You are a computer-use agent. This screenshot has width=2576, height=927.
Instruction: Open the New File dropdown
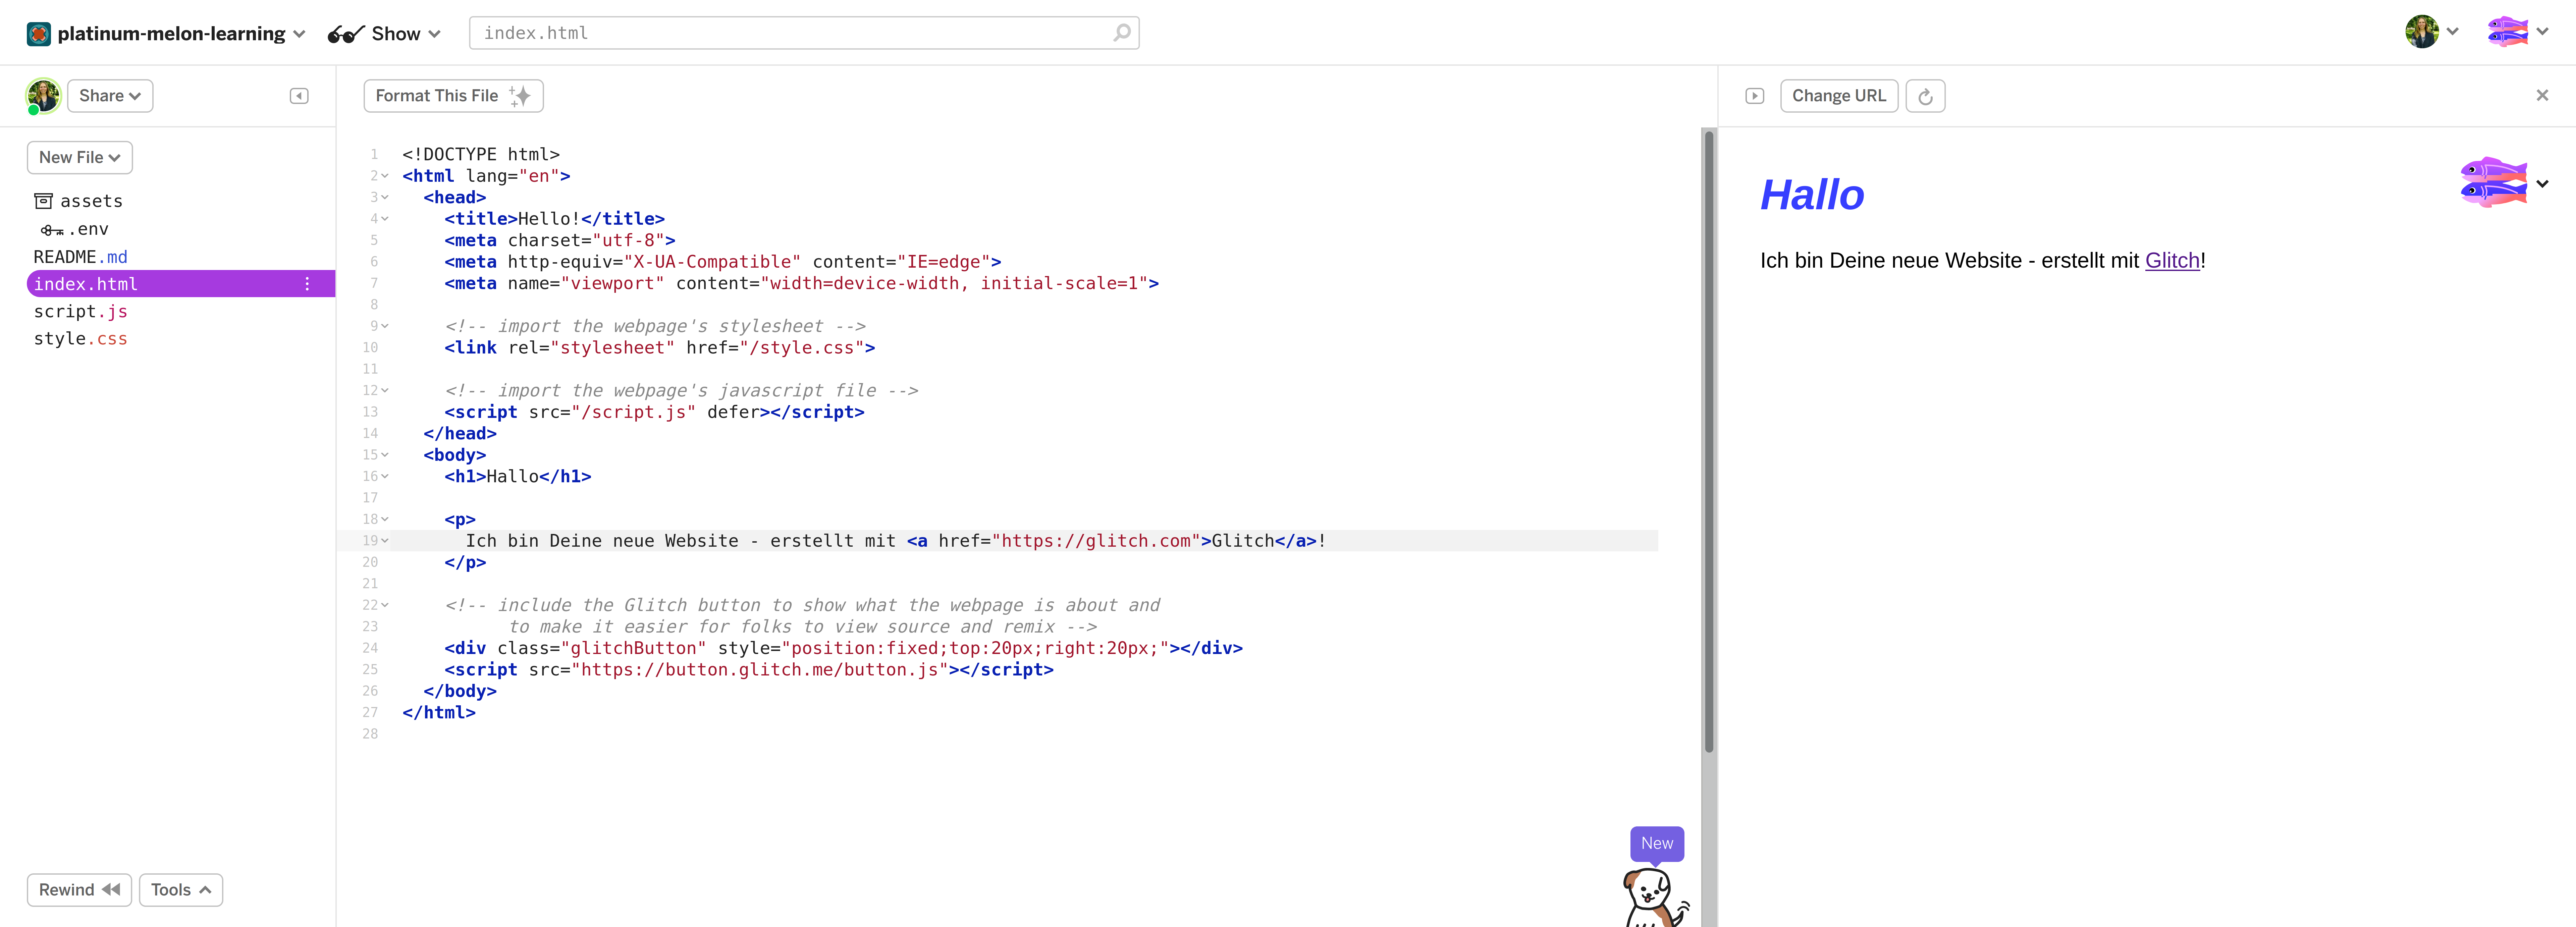[79, 157]
